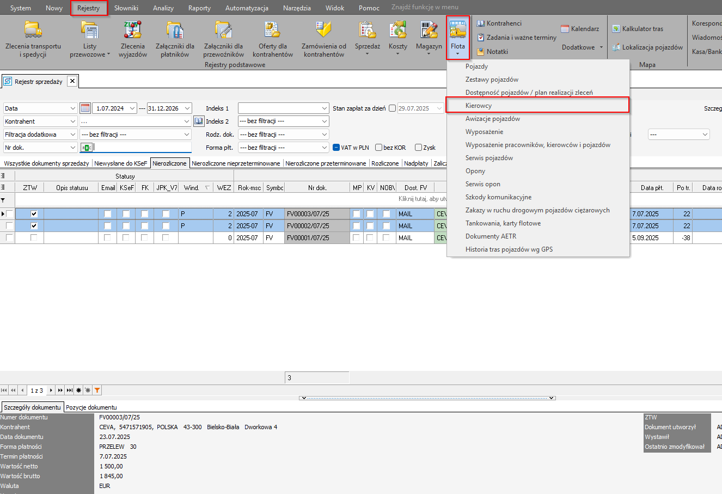Viewport: 722px width, 494px height.
Task: Click the Kontrahenci button in ribbon
Action: pyautogui.click(x=499, y=23)
